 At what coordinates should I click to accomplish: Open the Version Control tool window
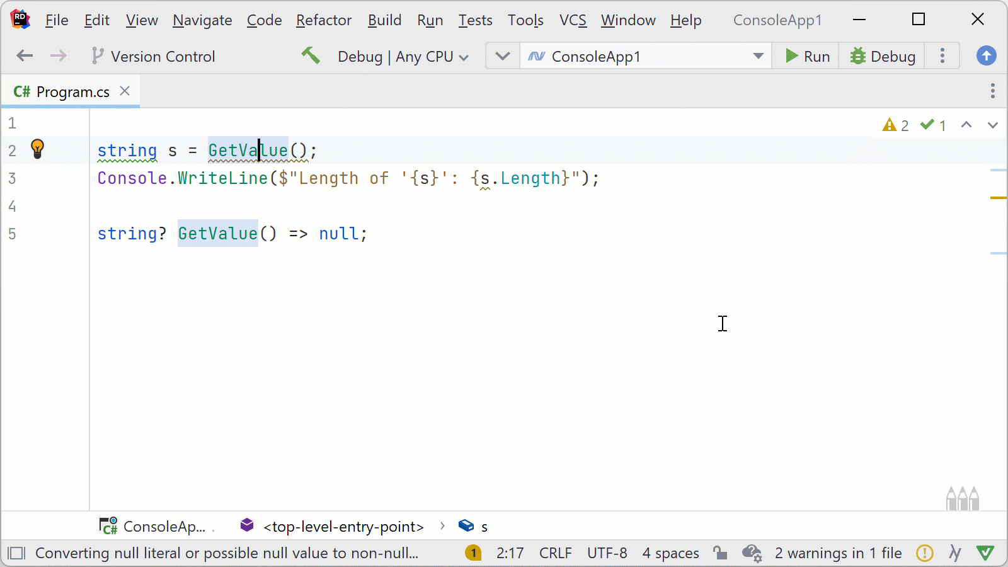point(153,56)
